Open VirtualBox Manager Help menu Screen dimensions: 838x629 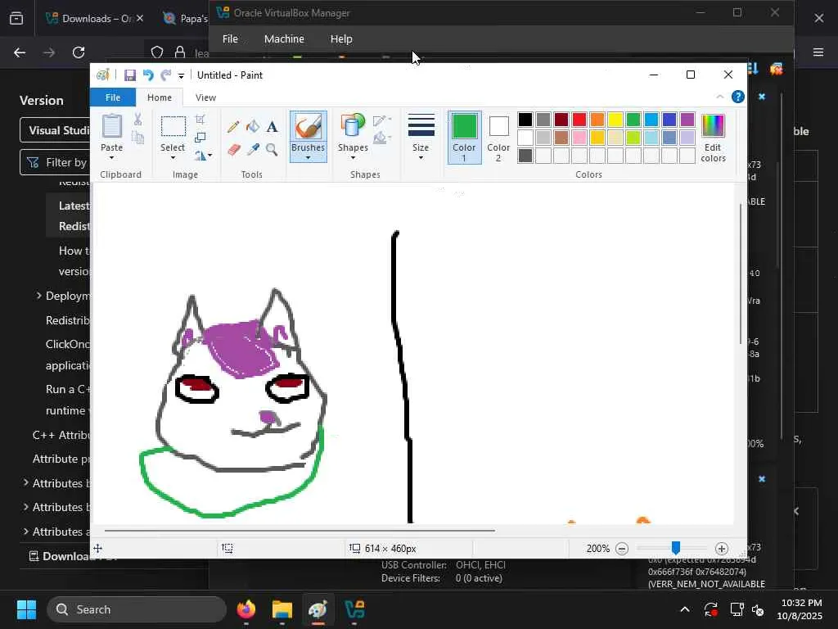[341, 38]
